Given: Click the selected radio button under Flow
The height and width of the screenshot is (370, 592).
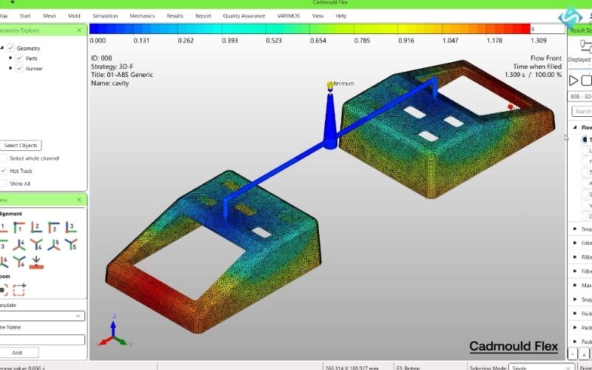Looking at the screenshot, I should [x=586, y=140].
